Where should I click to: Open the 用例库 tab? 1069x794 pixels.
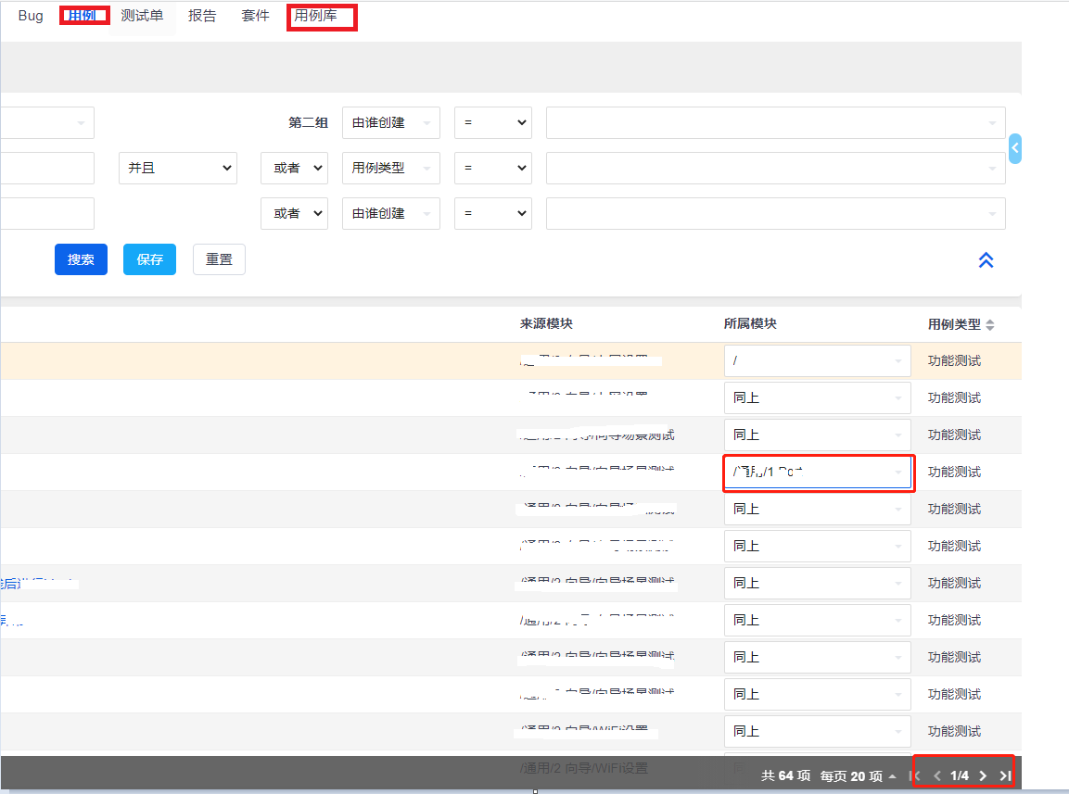[x=316, y=16]
